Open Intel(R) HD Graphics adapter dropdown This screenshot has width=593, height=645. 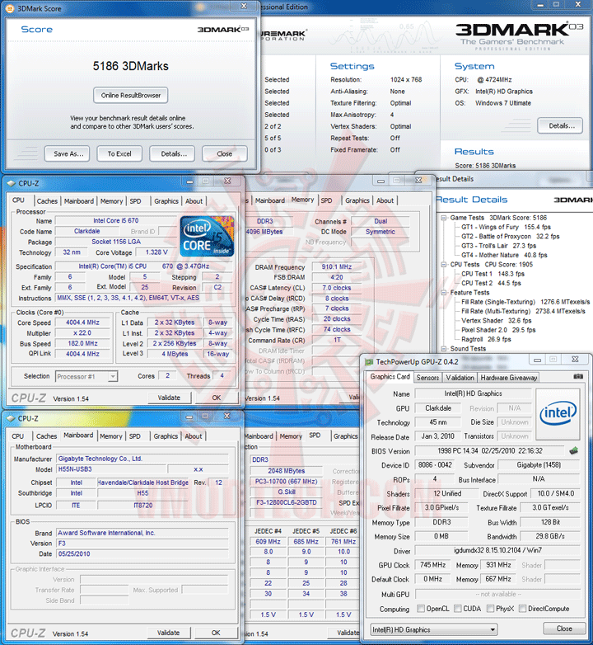tap(434, 630)
